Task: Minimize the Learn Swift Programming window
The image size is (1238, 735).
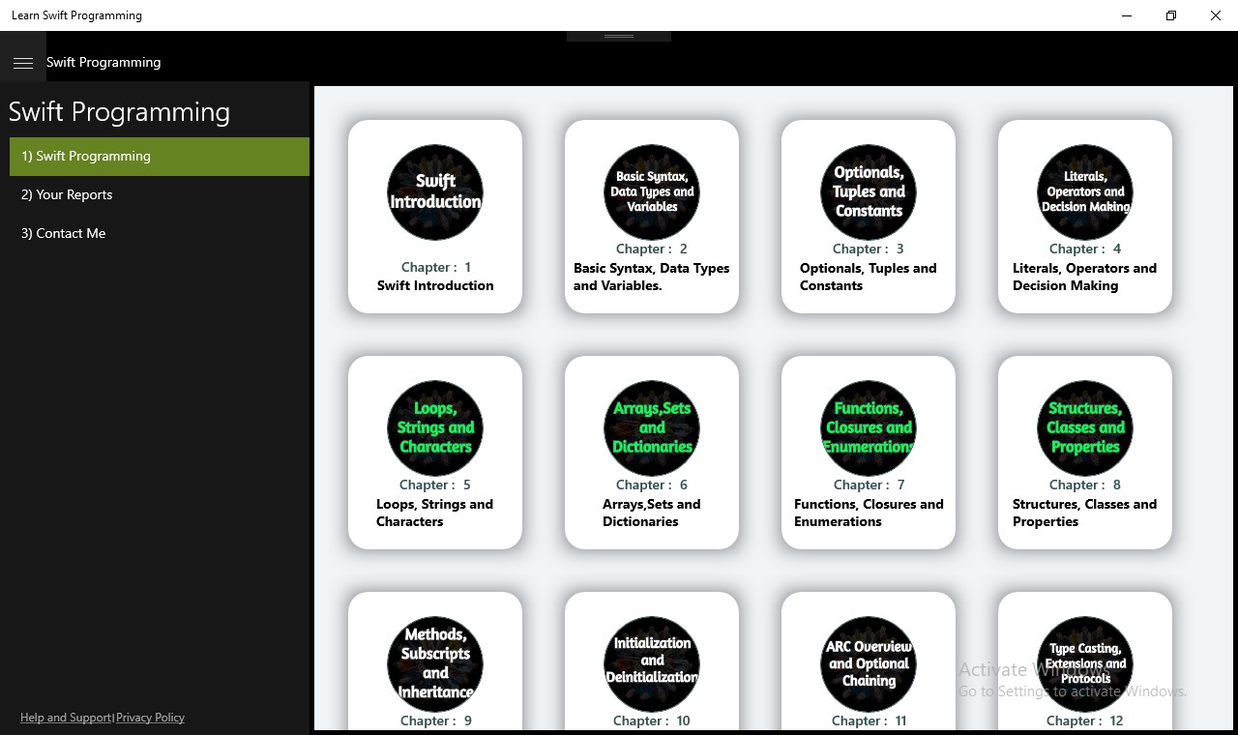Action: [1127, 15]
